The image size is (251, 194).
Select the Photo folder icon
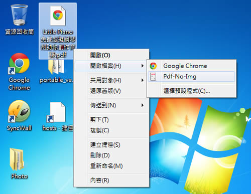17,159
